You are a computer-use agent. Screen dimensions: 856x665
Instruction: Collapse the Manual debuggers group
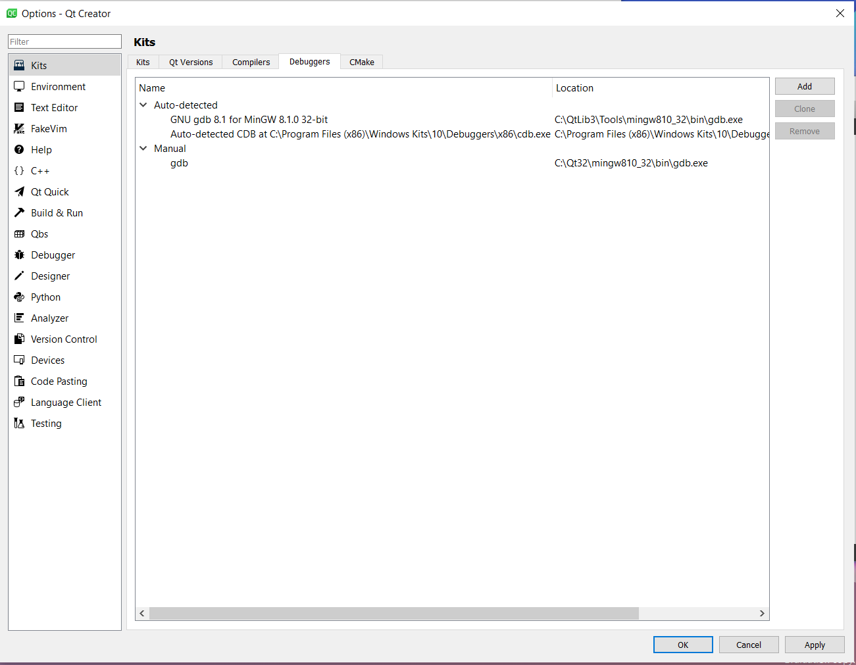click(143, 149)
